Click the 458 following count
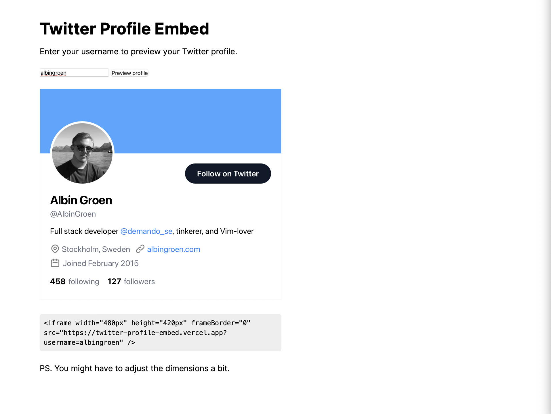Viewport: 551px width, 414px height. tap(75, 281)
